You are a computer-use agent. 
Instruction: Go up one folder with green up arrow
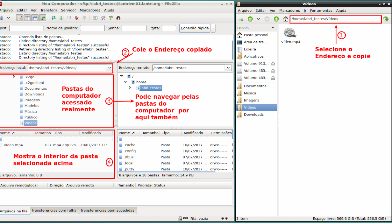coord(276,19)
